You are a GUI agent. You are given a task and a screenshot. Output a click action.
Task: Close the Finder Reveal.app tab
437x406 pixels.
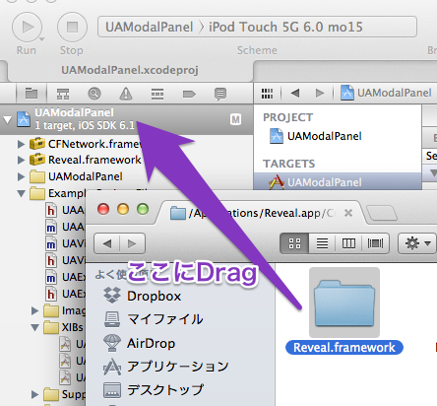pyautogui.click(x=348, y=213)
